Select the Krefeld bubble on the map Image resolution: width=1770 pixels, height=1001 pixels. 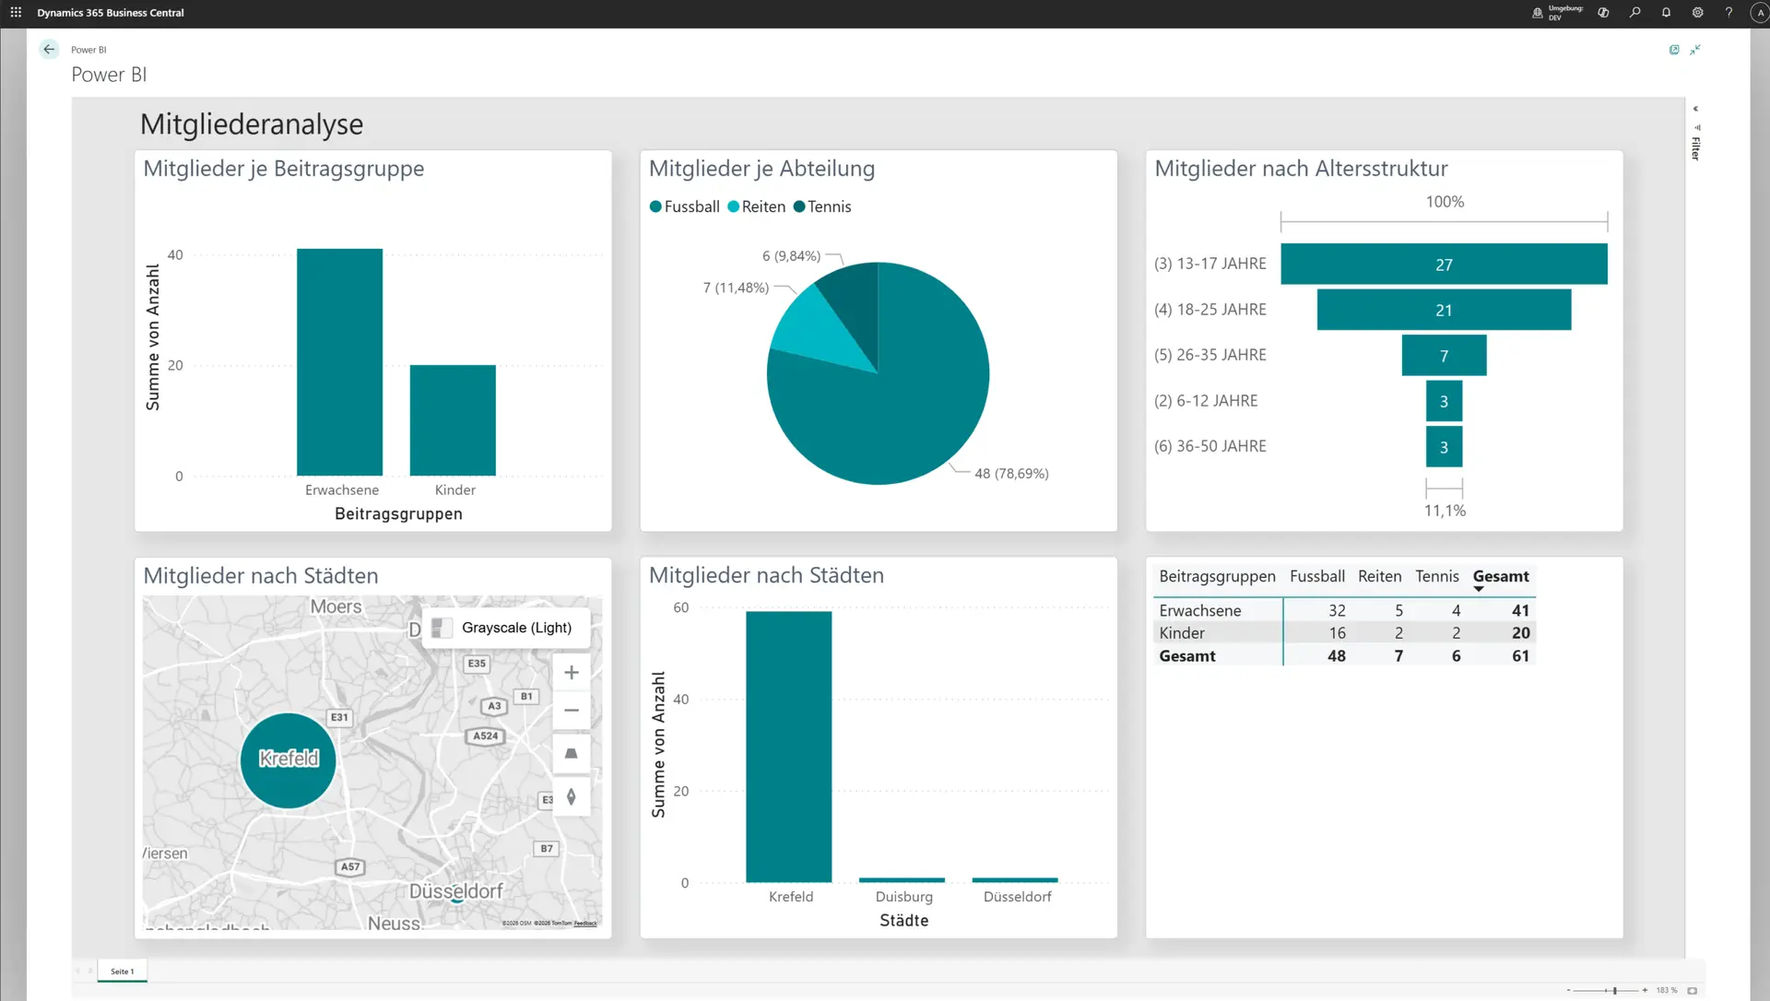coord(287,760)
